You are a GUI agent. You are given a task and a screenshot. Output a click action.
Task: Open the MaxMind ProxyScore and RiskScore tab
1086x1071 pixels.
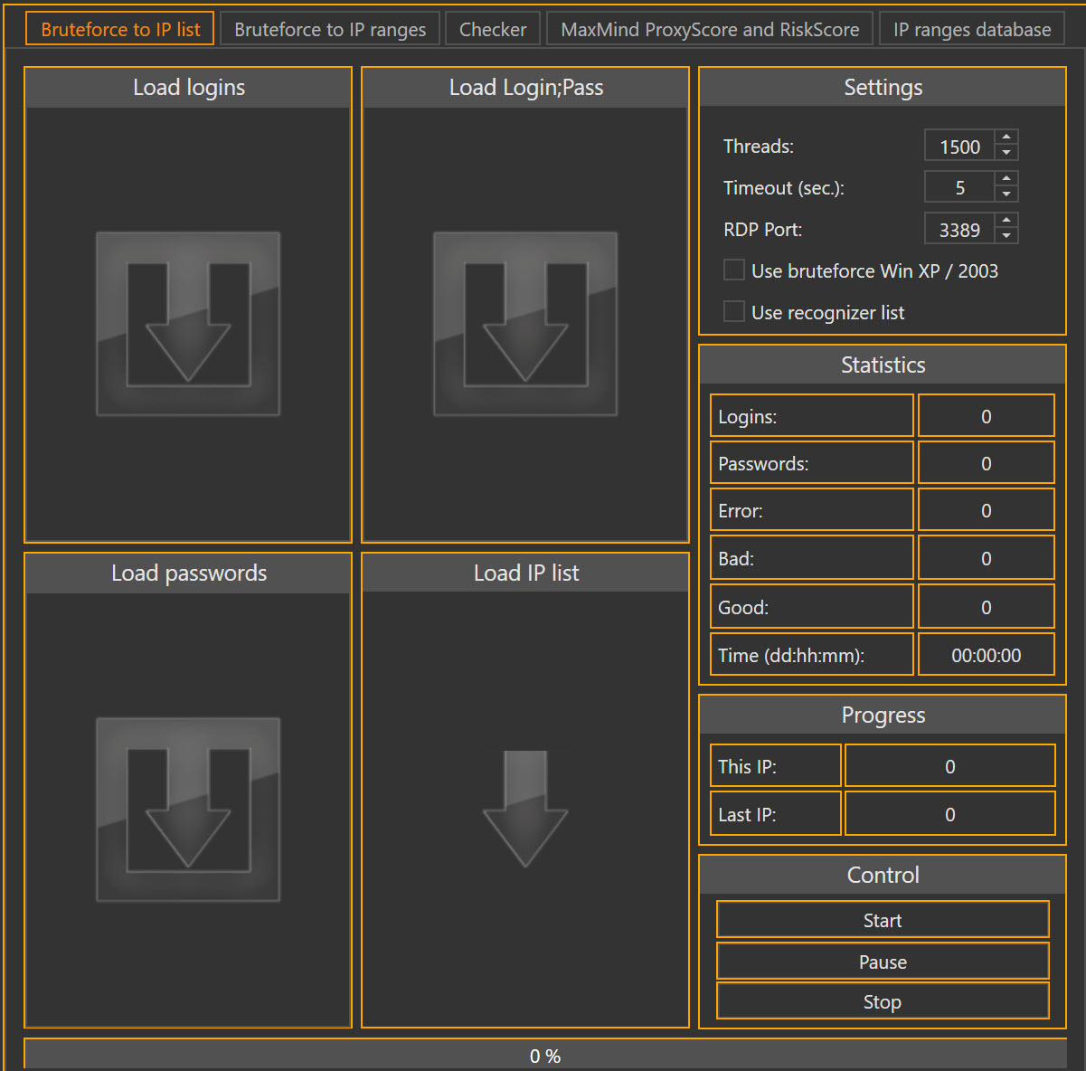point(709,28)
